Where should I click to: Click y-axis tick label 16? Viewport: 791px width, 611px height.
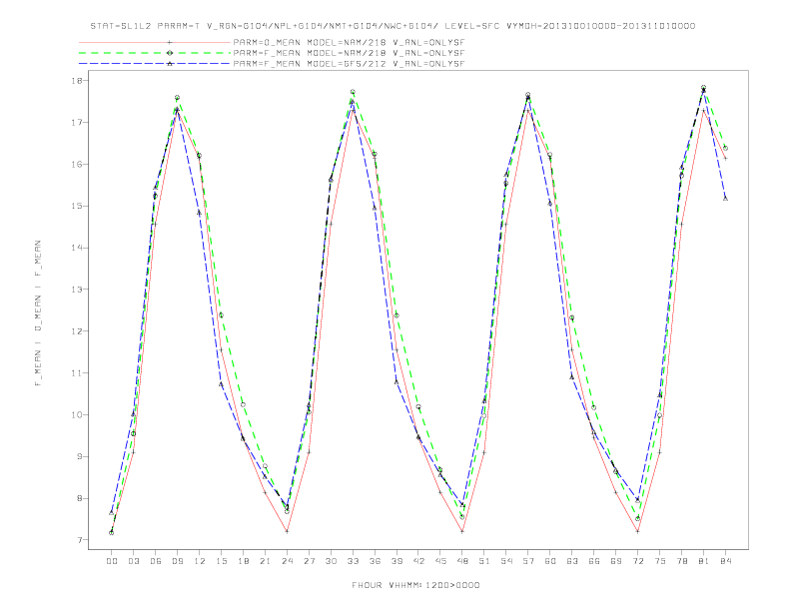pos(79,165)
